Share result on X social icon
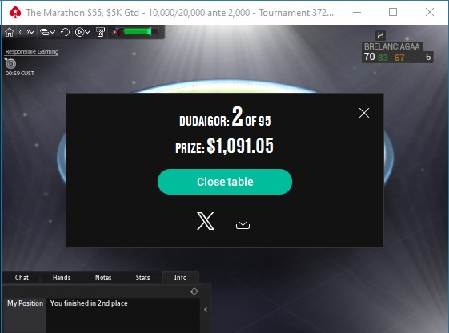 (x=206, y=221)
